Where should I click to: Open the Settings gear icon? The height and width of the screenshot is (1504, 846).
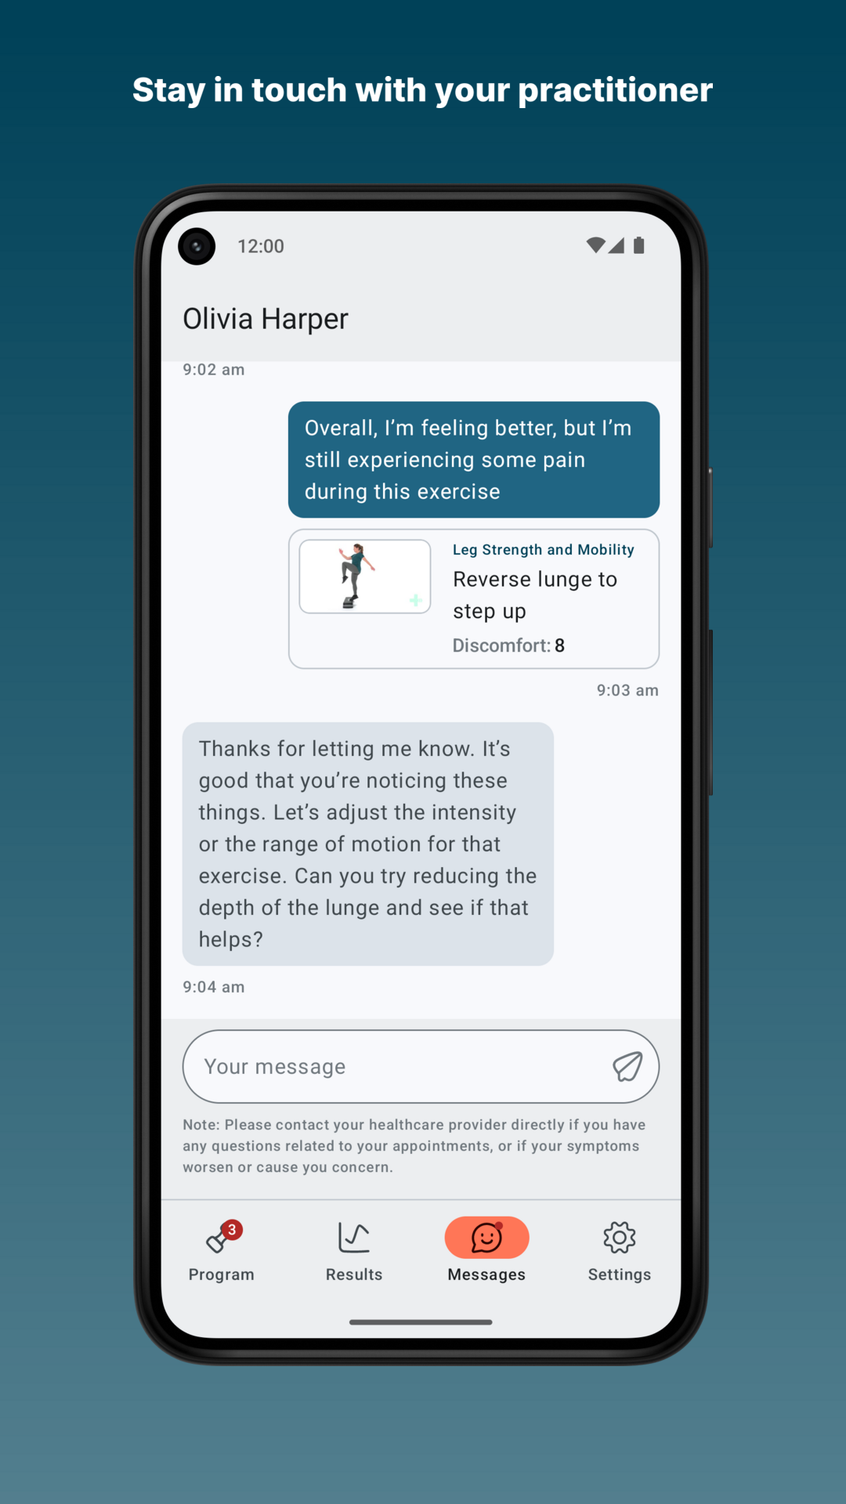click(x=620, y=1238)
